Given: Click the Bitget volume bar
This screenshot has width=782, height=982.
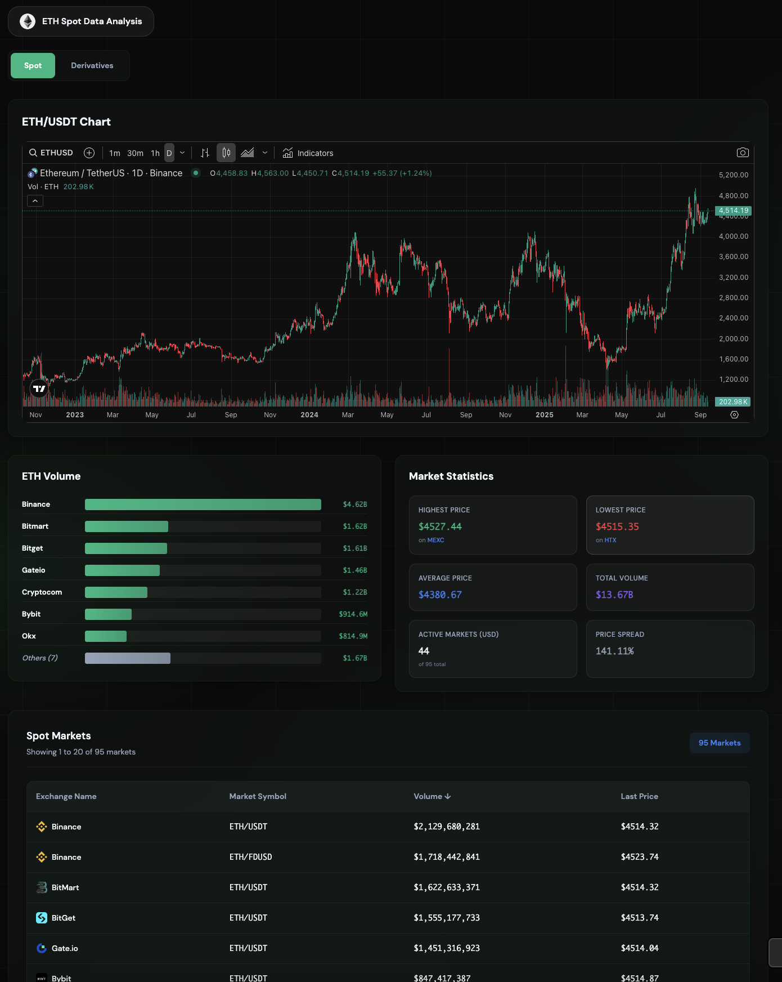Looking at the screenshot, I should tap(126, 548).
